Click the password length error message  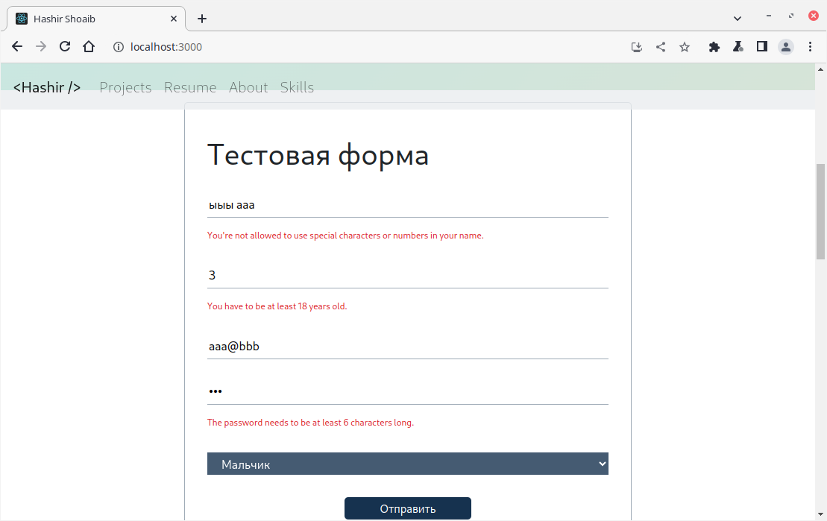tap(311, 423)
